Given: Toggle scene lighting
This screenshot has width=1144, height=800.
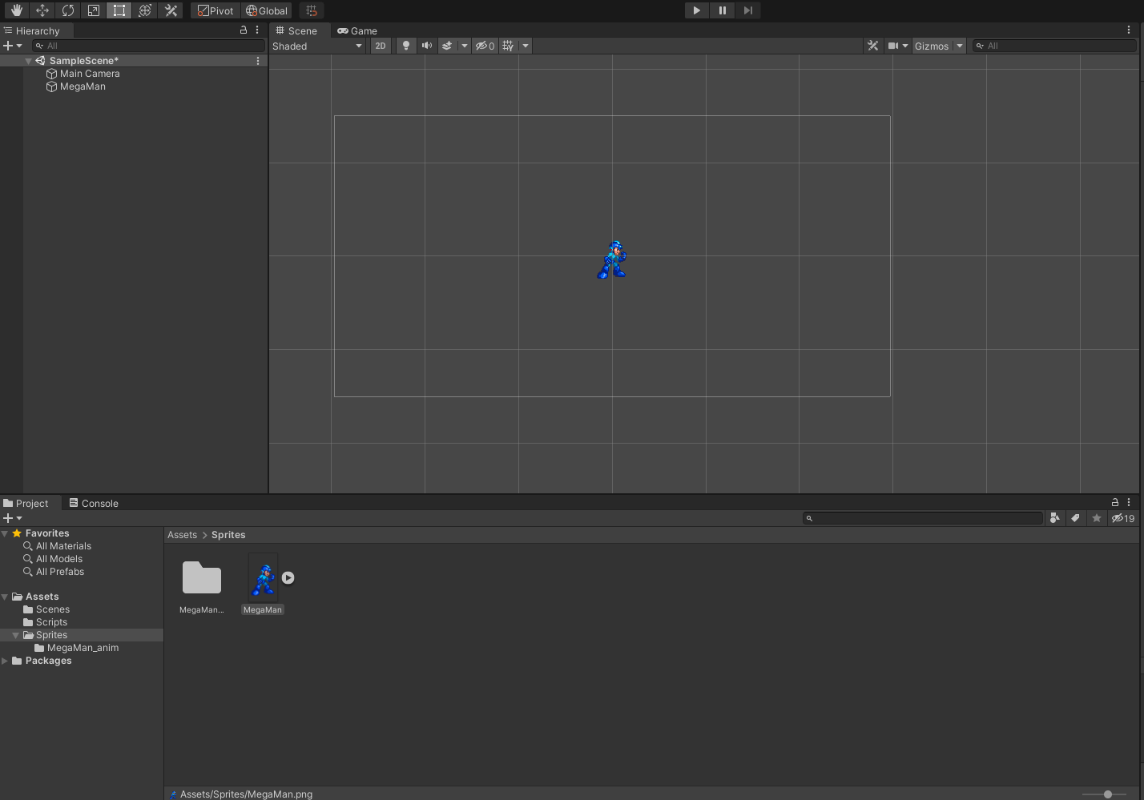Looking at the screenshot, I should tap(406, 46).
